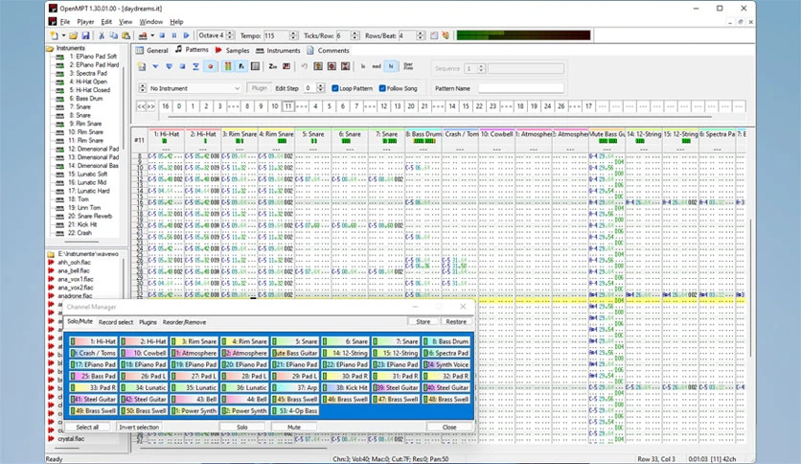The height and width of the screenshot is (464, 801).
Task: Toggle the 8: Bass Drum channel in Channel Manager
Action: pyautogui.click(x=446, y=341)
